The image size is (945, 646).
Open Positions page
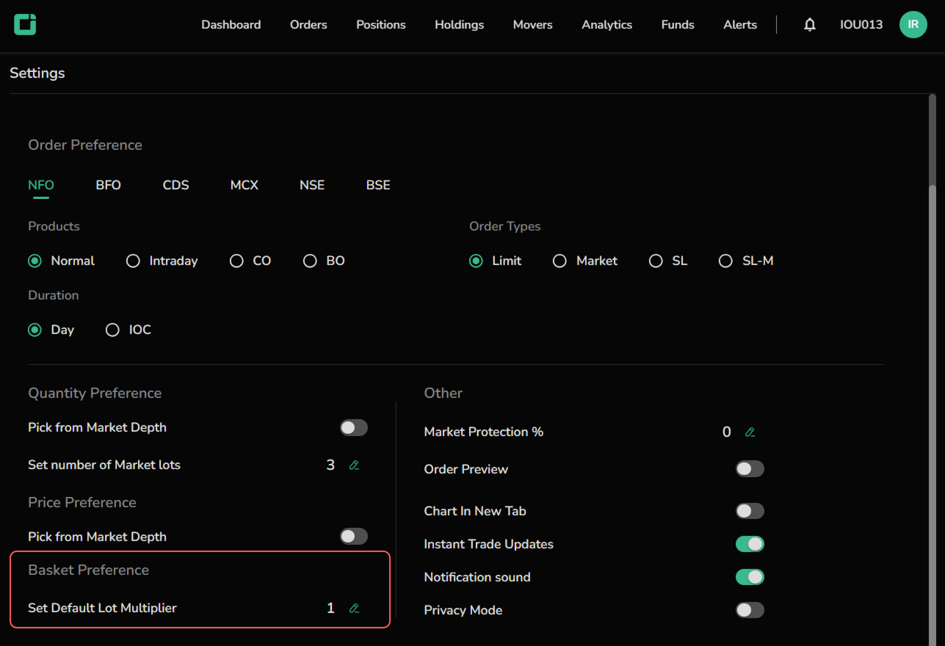point(381,25)
